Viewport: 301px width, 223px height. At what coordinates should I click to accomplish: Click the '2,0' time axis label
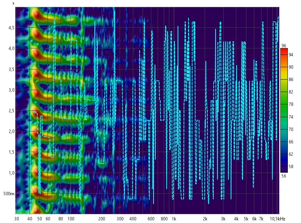tap(11, 131)
